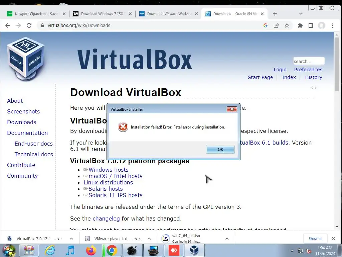The height and width of the screenshot is (257, 342).
Task: Click the page width toggle arrow icon
Action: coord(314,88)
